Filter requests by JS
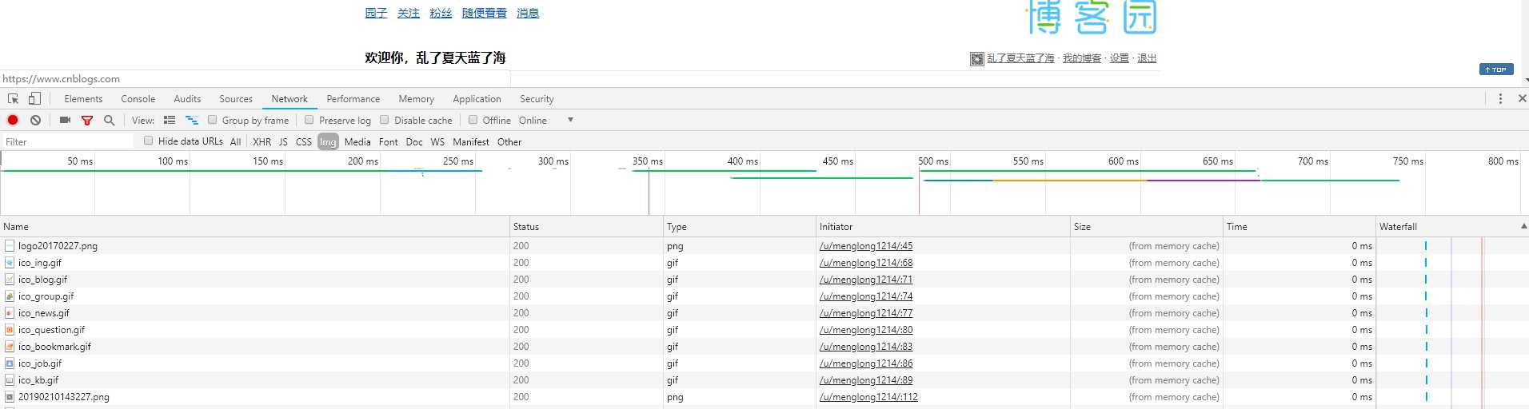Image resolution: width=1529 pixels, height=409 pixels. tap(283, 142)
